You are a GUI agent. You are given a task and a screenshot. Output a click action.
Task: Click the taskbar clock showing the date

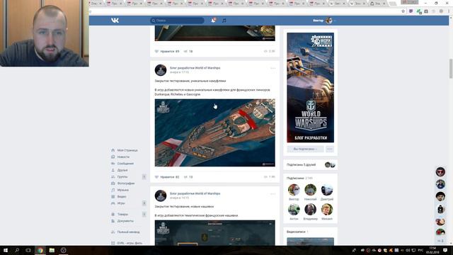(432, 250)
